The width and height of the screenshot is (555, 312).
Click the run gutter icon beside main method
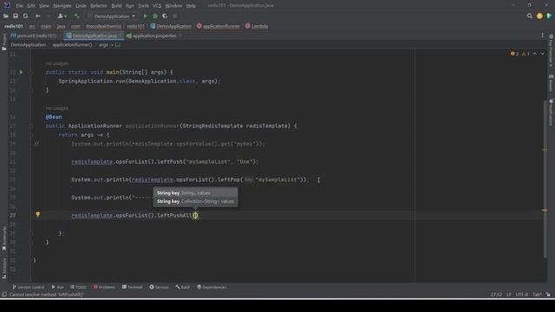click(x=21, y=72)
